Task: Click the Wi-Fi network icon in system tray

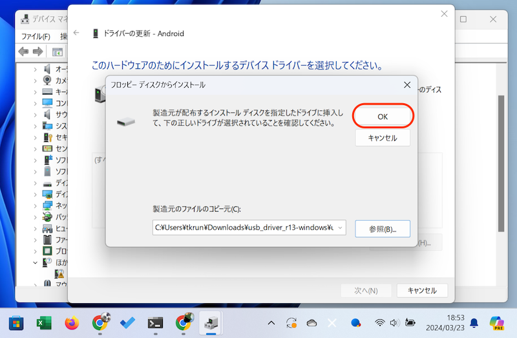Action: pos(380,323)
